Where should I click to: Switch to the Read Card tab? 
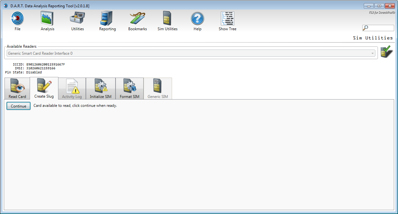(17, 88)
